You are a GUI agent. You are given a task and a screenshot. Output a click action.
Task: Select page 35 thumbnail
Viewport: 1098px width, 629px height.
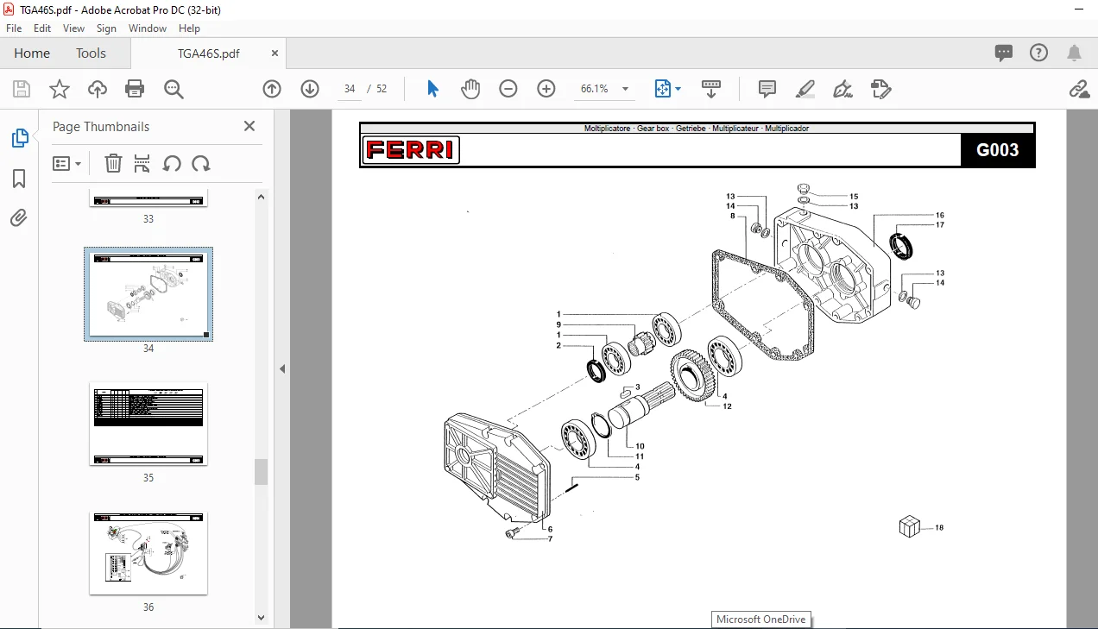click(x=148, y=424)
